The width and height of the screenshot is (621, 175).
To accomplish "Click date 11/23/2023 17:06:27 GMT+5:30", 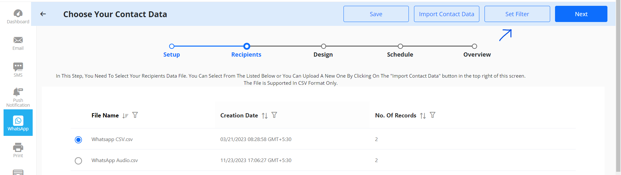I will (x=256, y=160).
